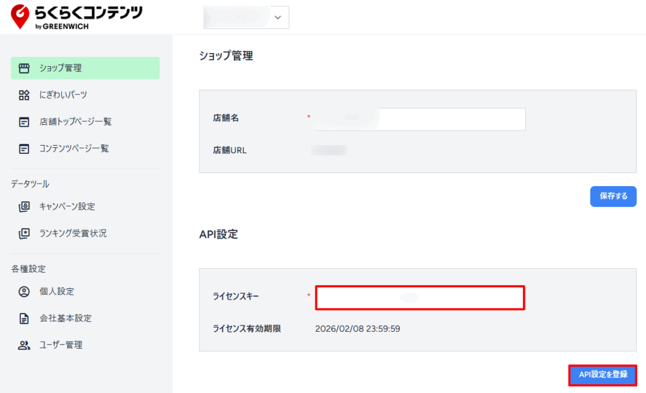Click inside the ライセンスキー input field
This screenshot has height=393, width=646.
coord(420,298)
